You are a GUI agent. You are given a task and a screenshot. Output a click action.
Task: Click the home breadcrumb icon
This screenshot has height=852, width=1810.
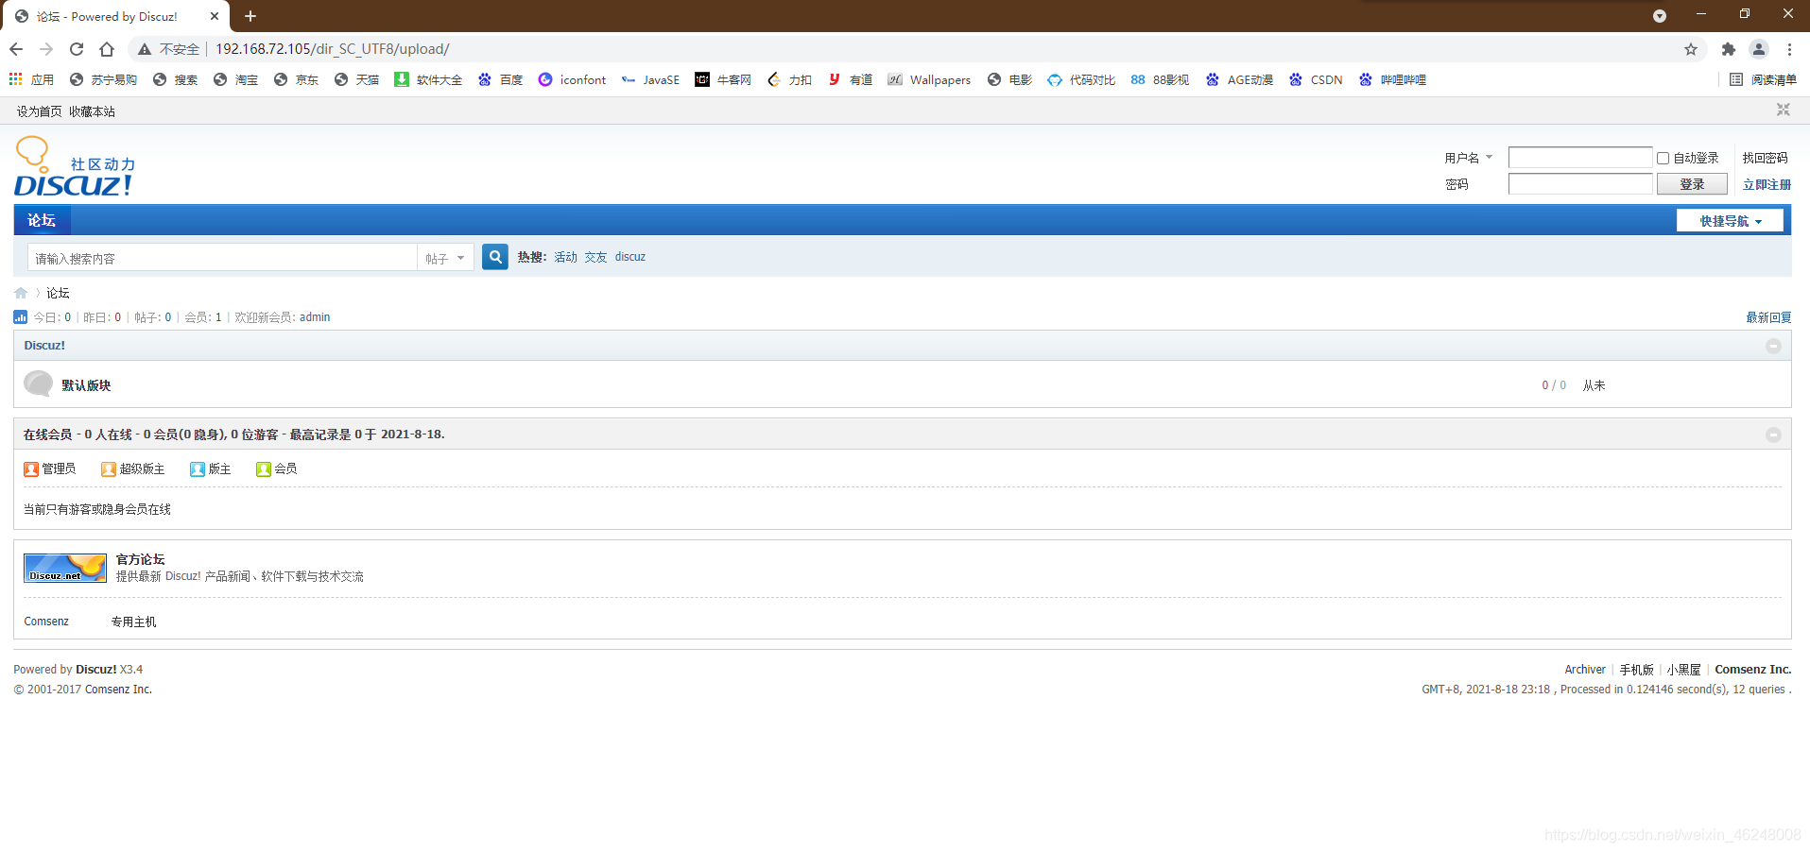pos(21,293)
